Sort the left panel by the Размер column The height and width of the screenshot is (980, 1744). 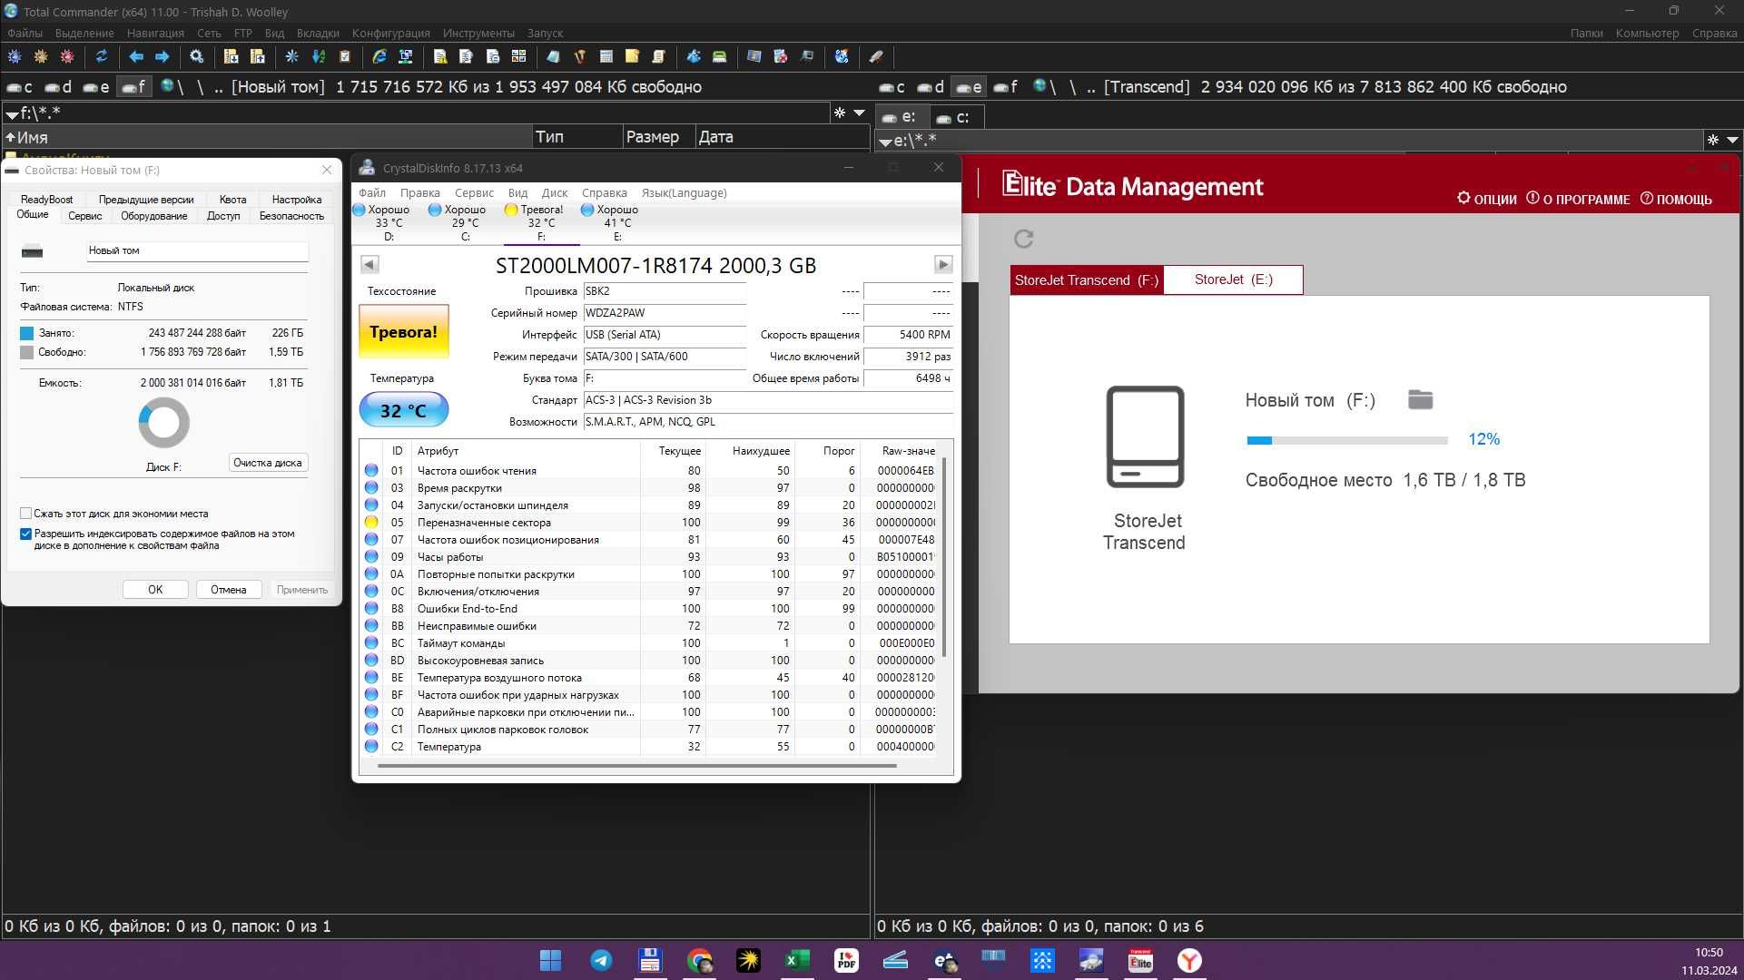pos(658,137)
